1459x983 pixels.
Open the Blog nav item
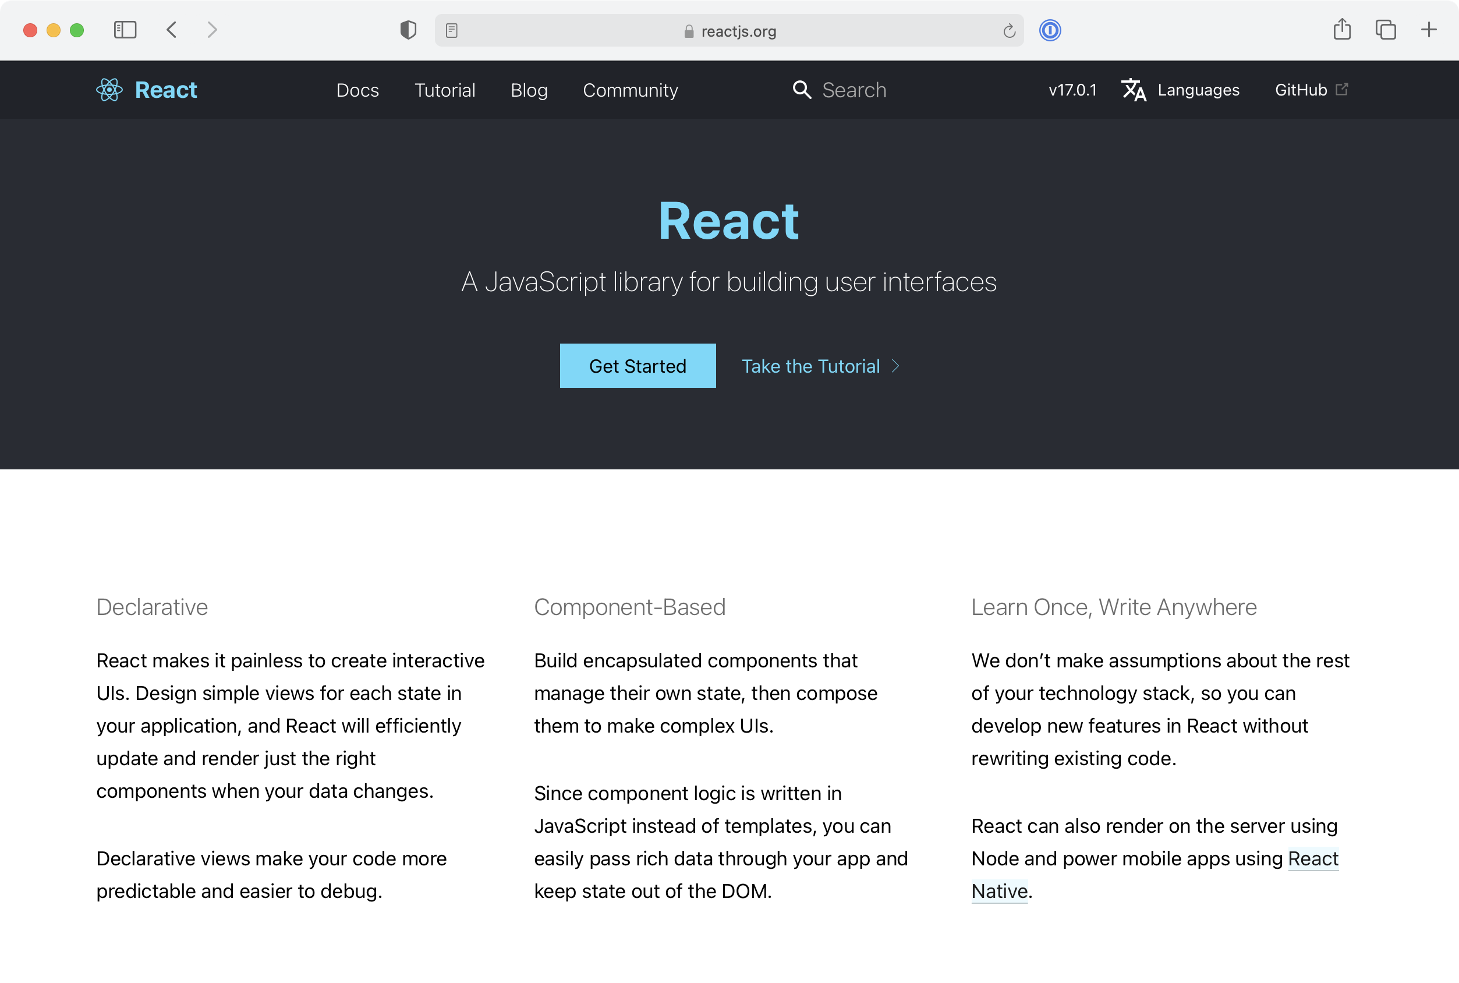coord(529,90)
